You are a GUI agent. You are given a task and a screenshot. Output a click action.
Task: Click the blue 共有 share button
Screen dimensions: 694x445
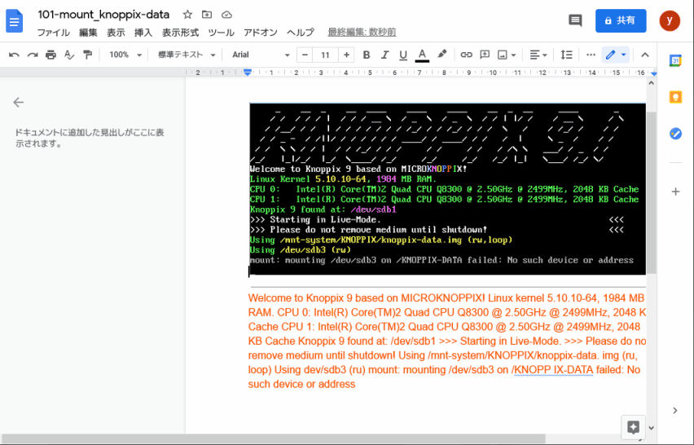click(x=621, y=20)
